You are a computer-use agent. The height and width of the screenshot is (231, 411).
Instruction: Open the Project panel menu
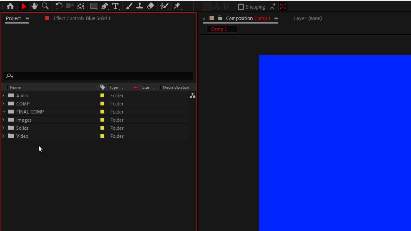(27, 18)
